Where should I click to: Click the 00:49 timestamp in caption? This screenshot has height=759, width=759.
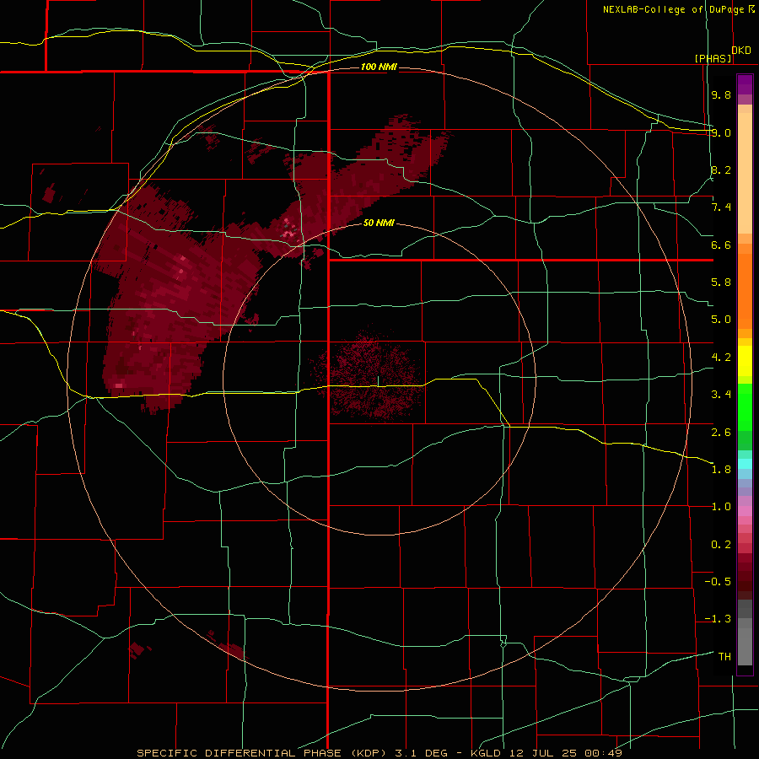pyautogui.click(x=603, y=753)
